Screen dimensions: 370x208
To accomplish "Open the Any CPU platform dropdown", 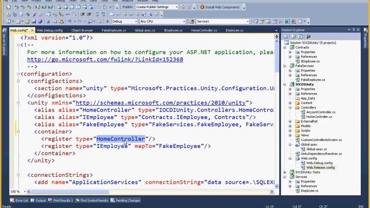I will (x=184, y=21).
